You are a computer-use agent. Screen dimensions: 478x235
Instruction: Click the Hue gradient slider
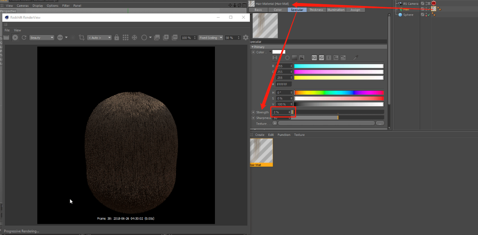(x=339, y=92)
